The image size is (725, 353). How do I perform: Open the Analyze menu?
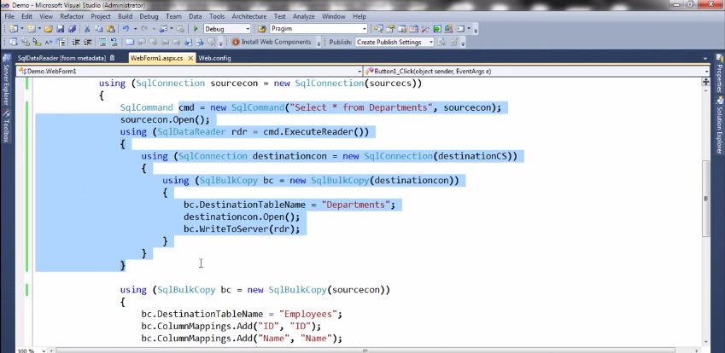coord(304,16)
